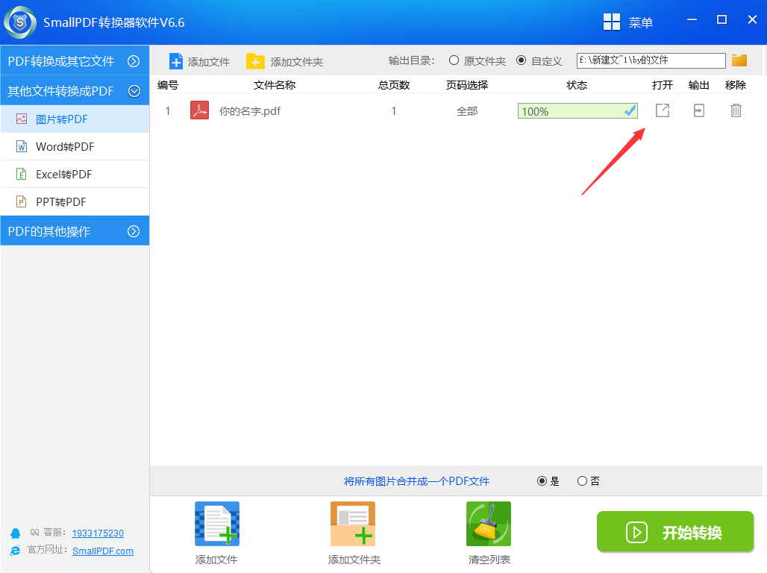Choose 否 for merging images

point(582,481)
